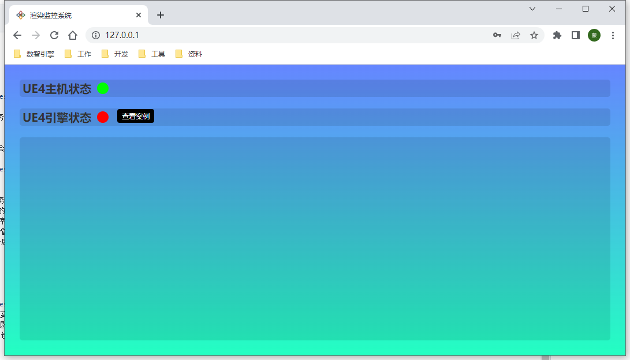Click the UE4引擎状态 heading text
This screenshot has height=360, width=630.
(x=57, y=118)
